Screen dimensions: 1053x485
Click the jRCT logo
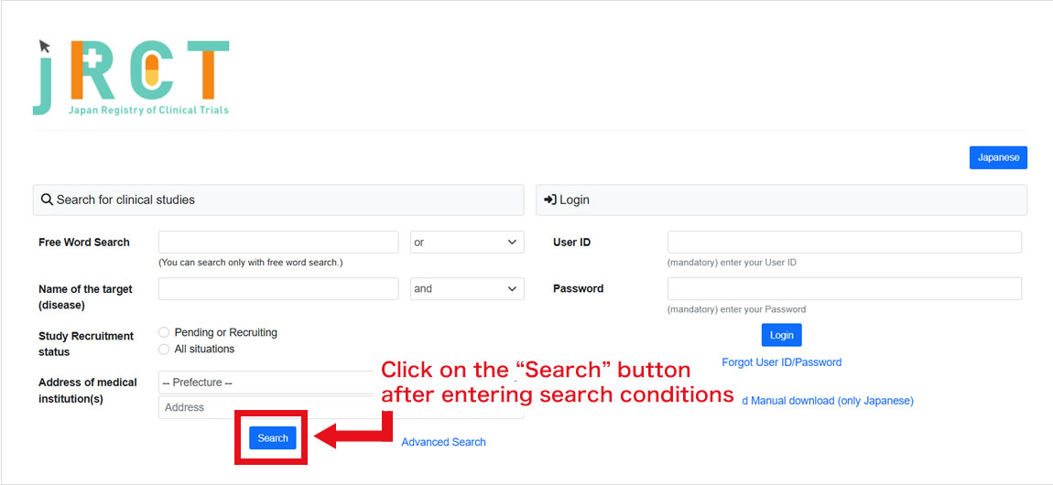pos(131,77)
